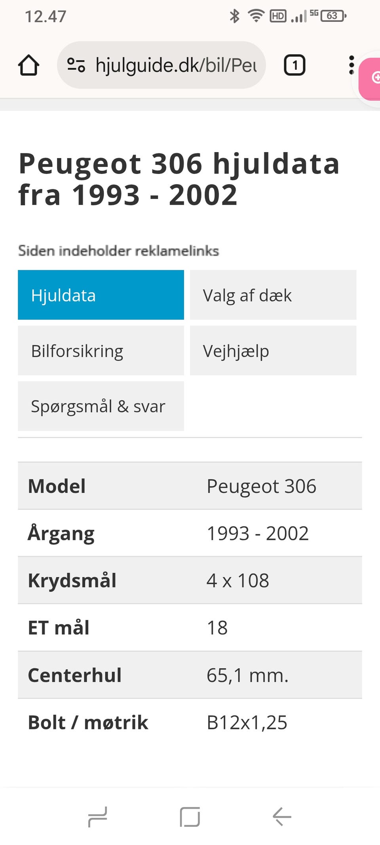
Task: Tap the browser home icon
Action: click(x=28, y=65)
